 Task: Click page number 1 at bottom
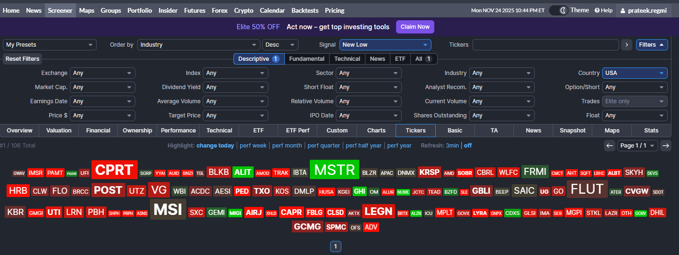coord(335,247)
